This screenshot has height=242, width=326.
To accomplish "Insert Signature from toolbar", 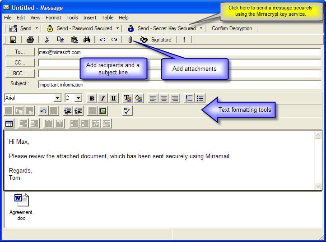I will tap(156, 40).
